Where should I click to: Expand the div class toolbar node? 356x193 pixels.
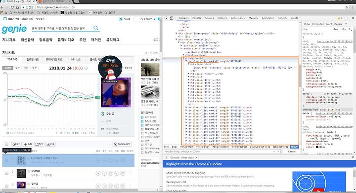pyautogui.click(x=181, y=45)
